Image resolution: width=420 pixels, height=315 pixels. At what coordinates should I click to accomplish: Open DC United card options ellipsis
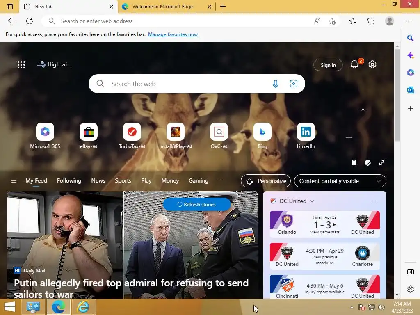(x=374, y=201)
